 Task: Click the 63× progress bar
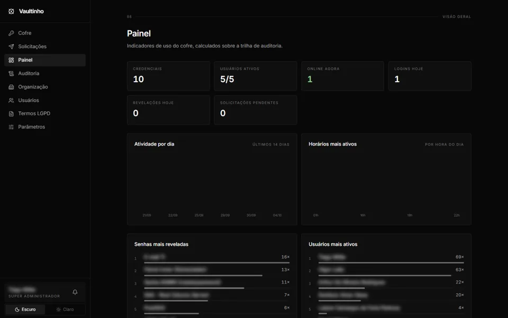[385, 275]
